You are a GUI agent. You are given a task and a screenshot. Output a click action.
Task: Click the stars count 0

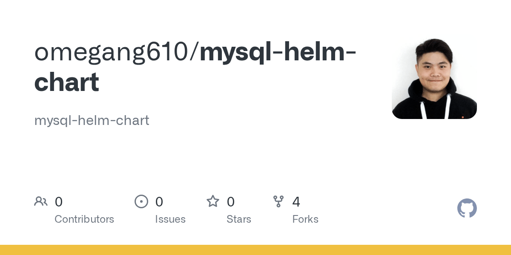[x=231, y=202]
